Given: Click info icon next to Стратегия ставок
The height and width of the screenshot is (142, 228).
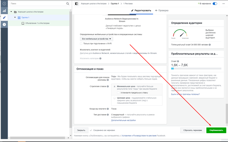Looking at the screenshot, I should click(x=108, y=86).
